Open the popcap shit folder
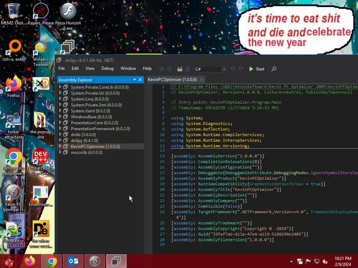Image resolution: width=358 pixels, height=268 pixels. point(41,125)
